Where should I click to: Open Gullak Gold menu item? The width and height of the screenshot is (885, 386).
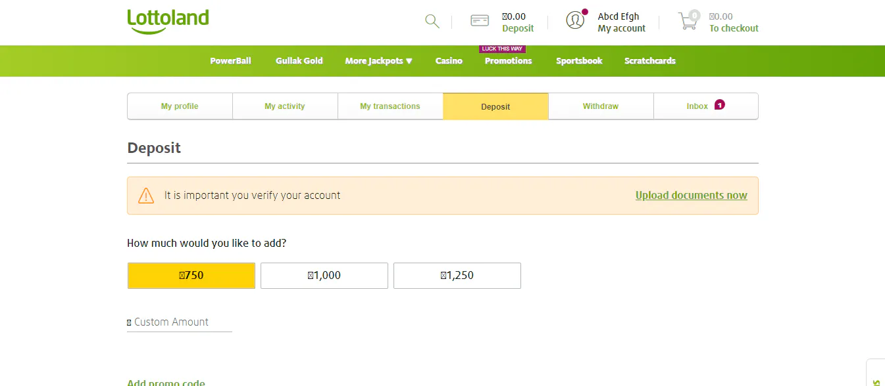tap(299, 60)
